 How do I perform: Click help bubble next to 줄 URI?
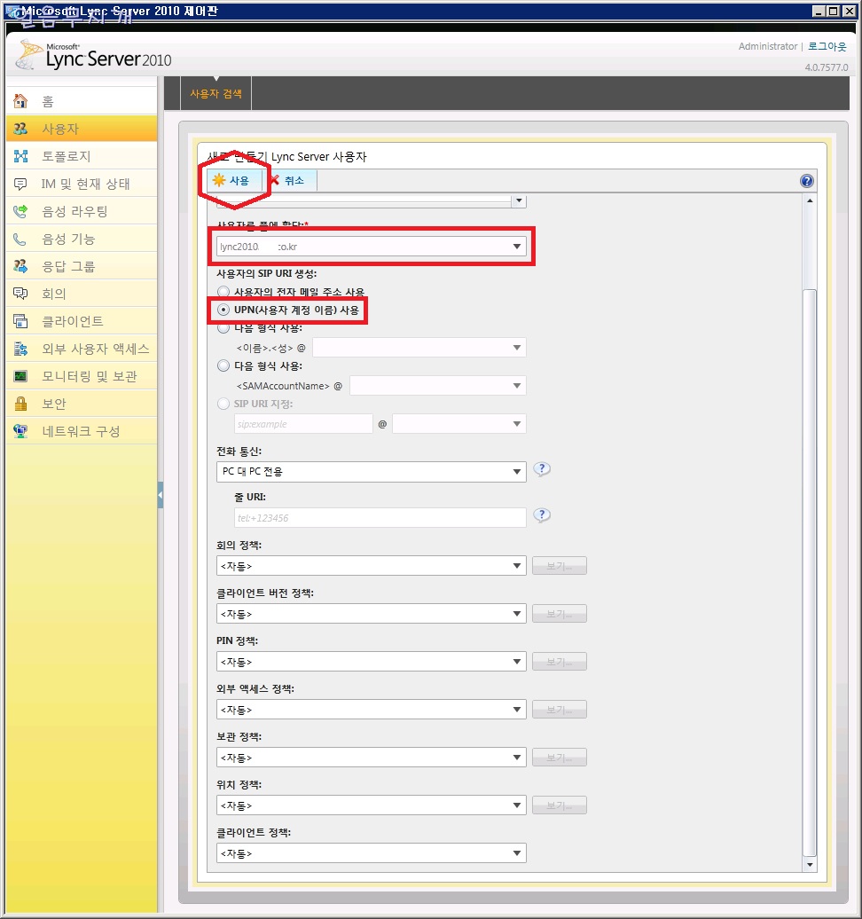tap(542, 515)
